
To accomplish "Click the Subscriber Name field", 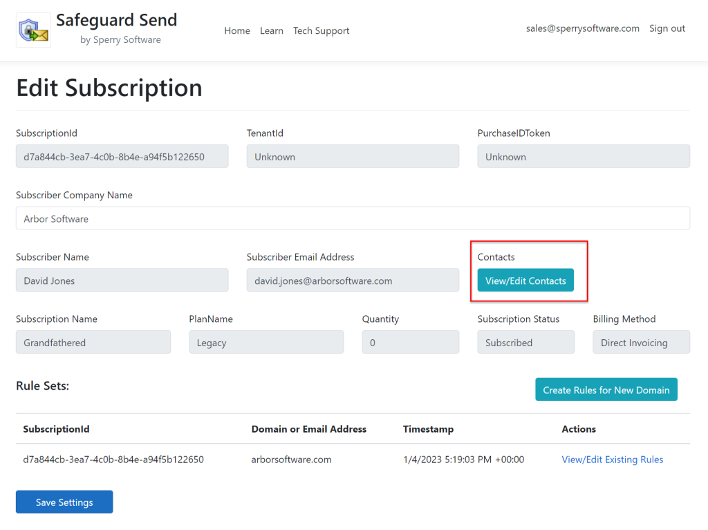I will [122, 281].
